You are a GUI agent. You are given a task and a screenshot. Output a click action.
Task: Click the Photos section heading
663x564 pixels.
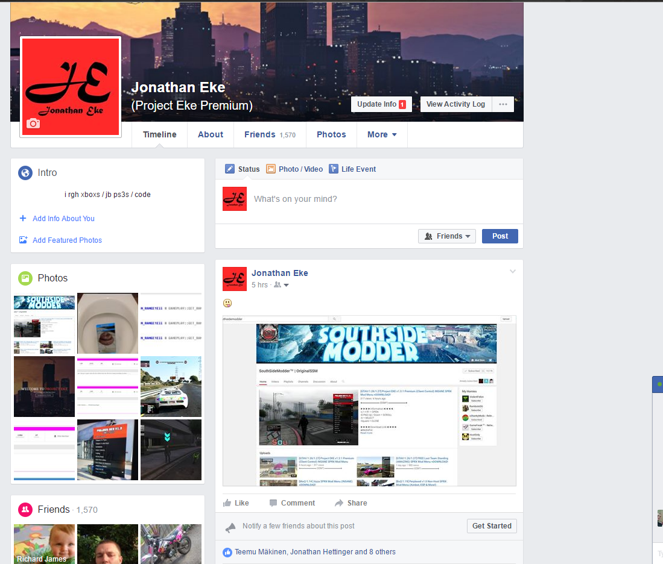coord(52,278)
